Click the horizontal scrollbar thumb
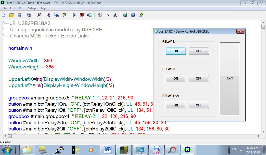Image resolution: width=266 pixels, height=155 pixels. (10, 136)
